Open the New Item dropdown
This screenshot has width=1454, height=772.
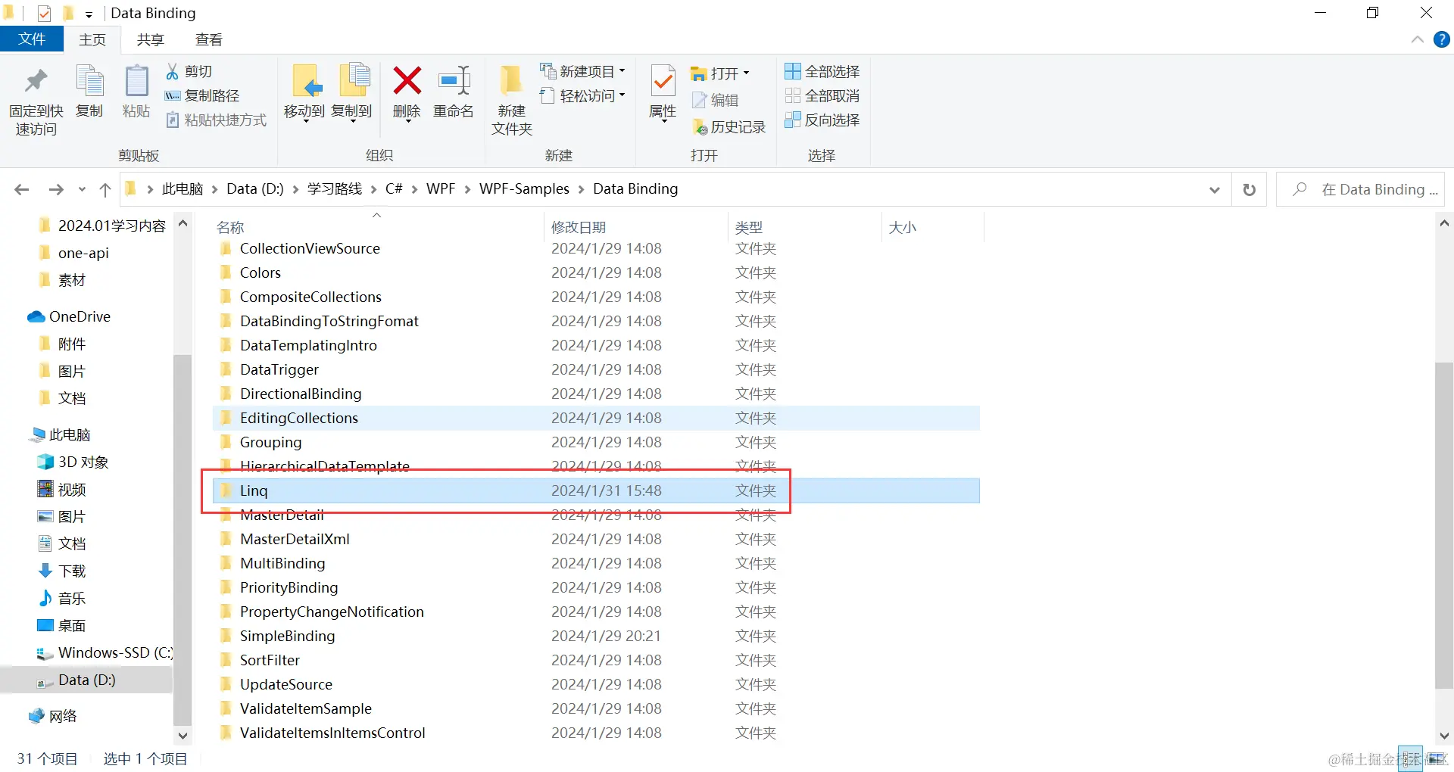(622, 71)
